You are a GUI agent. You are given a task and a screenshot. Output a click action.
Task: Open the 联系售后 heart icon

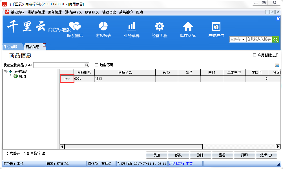click(75, 26)
